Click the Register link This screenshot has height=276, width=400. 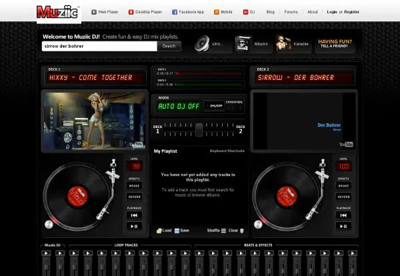click(351, 12)
